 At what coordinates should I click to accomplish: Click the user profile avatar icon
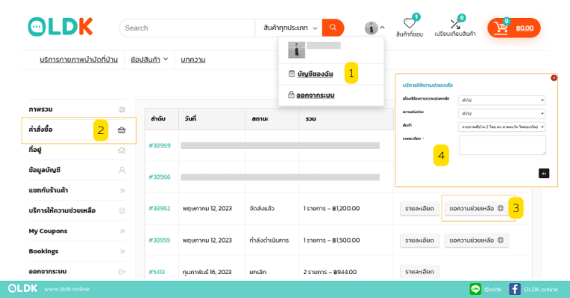(372, 28)
